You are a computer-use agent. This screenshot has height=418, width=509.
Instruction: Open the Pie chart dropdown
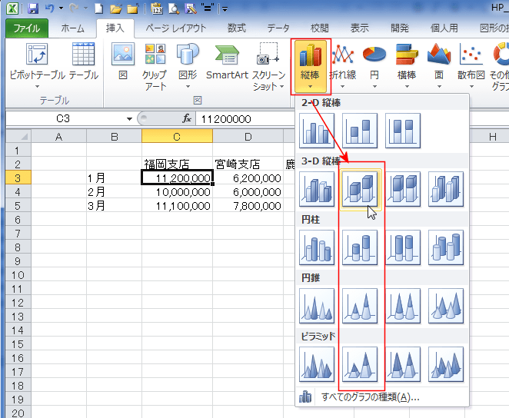(374, 65)
